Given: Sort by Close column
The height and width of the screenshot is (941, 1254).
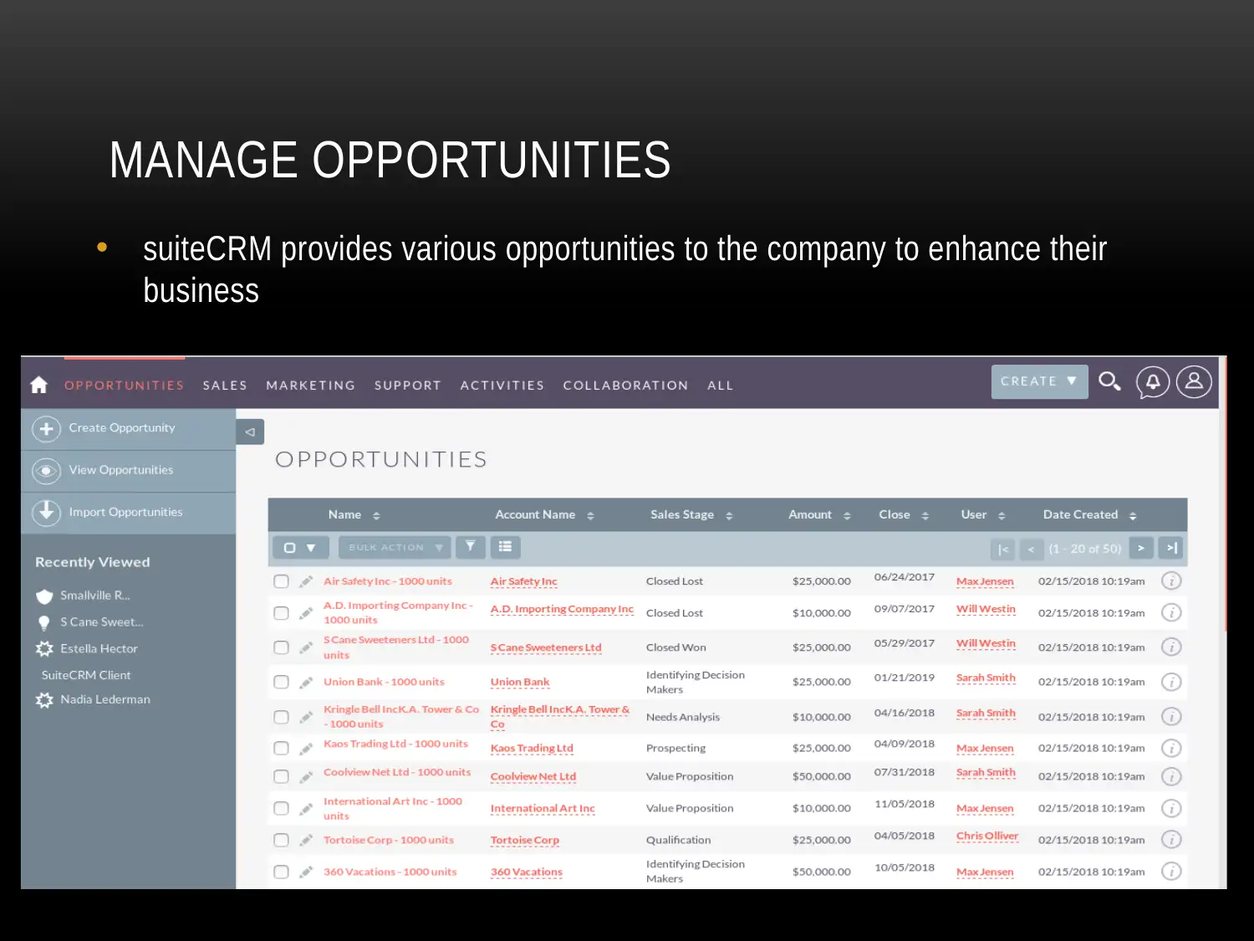Looking at the screenshot, I should pos(904,514).
